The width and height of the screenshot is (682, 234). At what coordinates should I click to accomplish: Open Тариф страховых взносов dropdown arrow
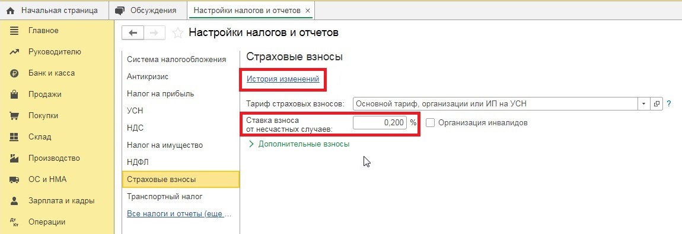click(643, 104)
